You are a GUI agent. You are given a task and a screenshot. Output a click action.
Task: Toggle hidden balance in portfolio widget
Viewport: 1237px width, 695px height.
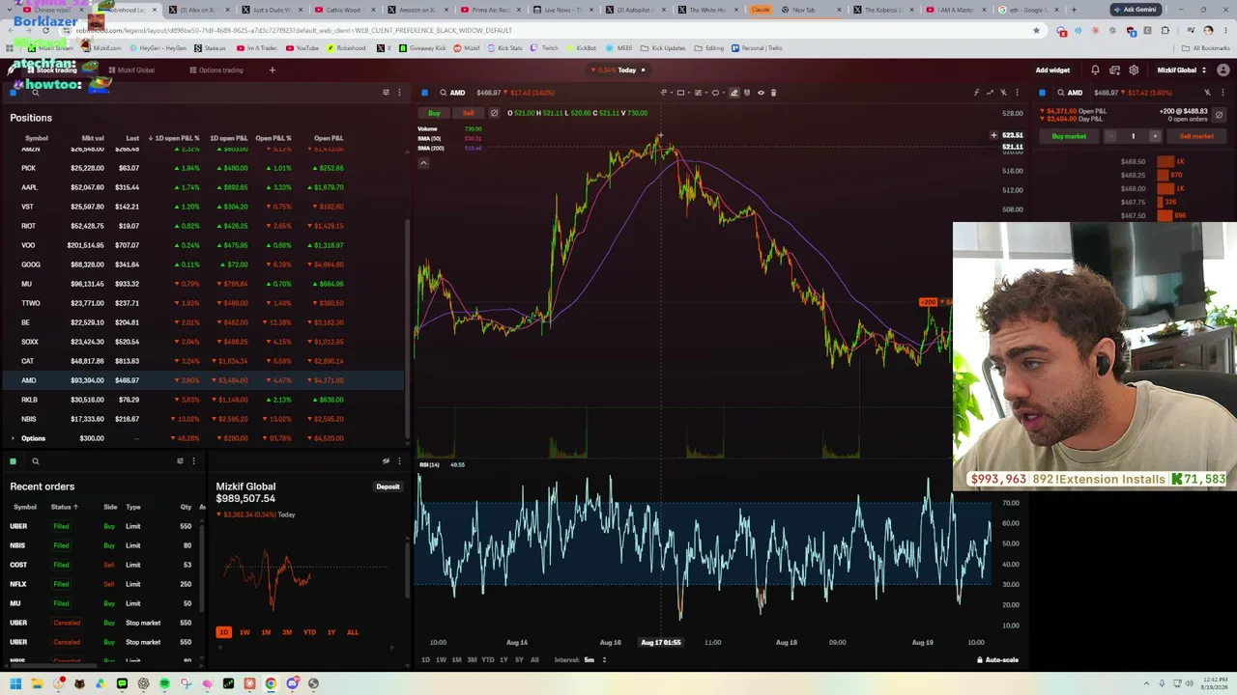[x=386, y=461]
